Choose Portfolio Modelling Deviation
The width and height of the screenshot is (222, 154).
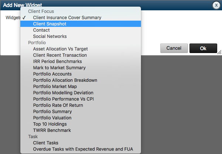point(63,93)
